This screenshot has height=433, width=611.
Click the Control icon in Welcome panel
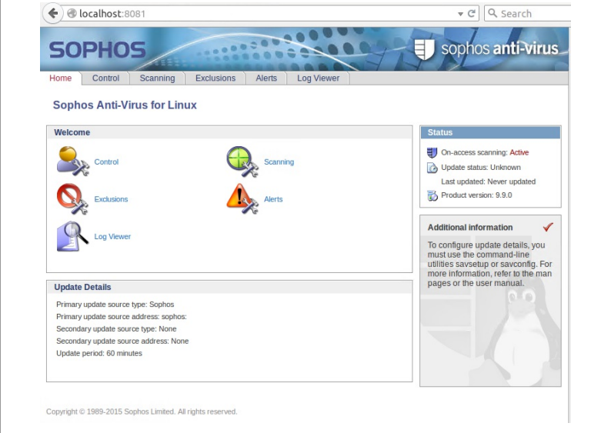coord(73,162)
